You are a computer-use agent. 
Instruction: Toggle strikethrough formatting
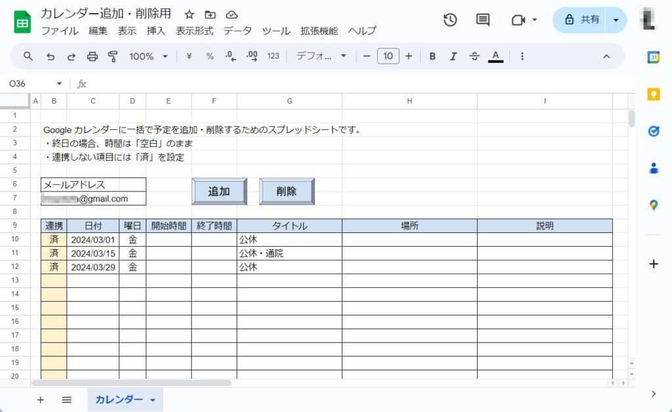(x=474, y=56)
